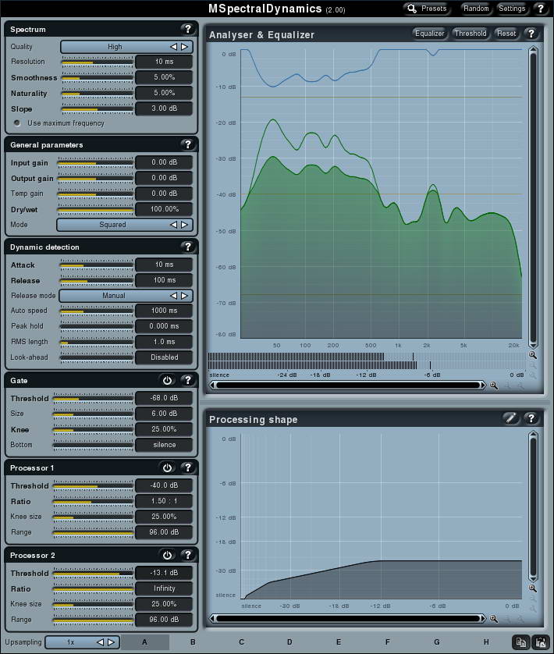Click the paste preset icon
Image resolution: width=554 pixels, height=654 pixels.
[541, 642]
